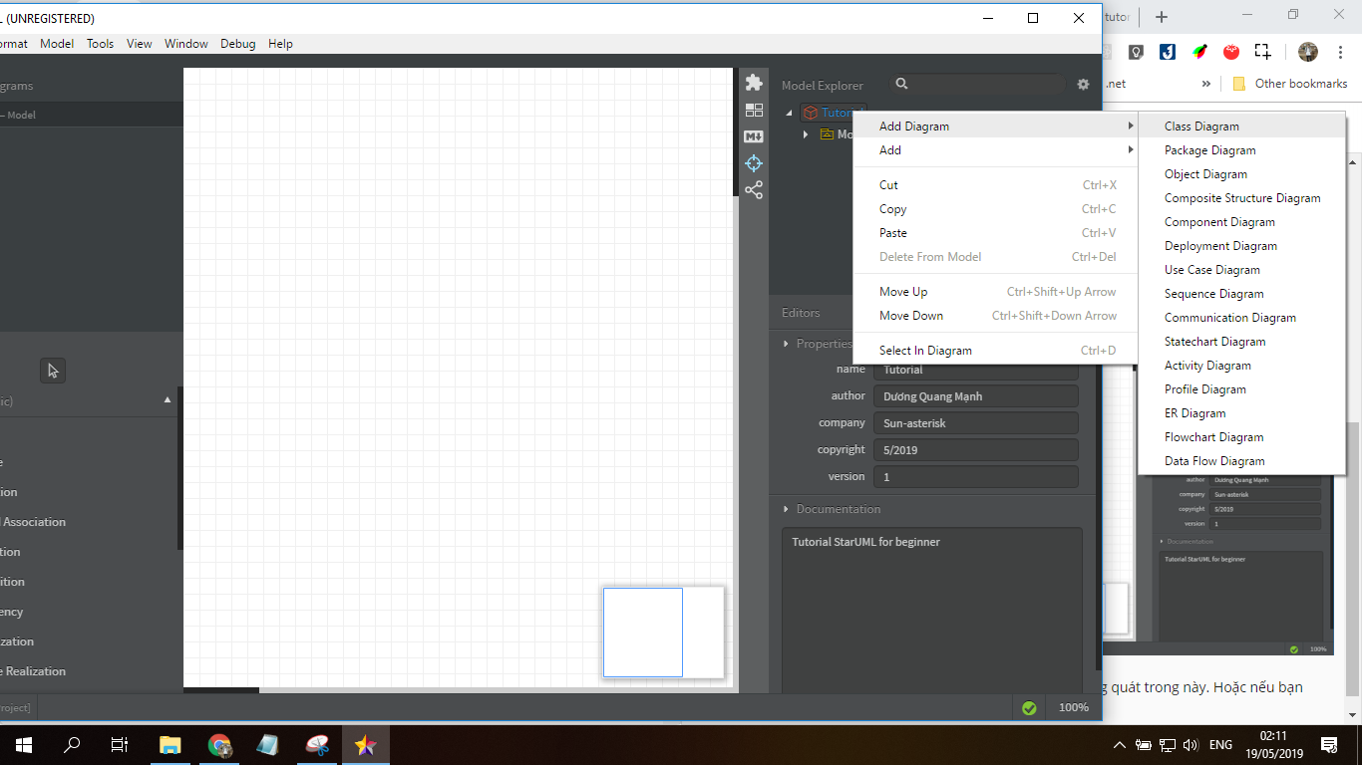This screenshot has width=1362, height=765.
Task: Click the StarUML icon in taskbar
Action: (365, 745)
